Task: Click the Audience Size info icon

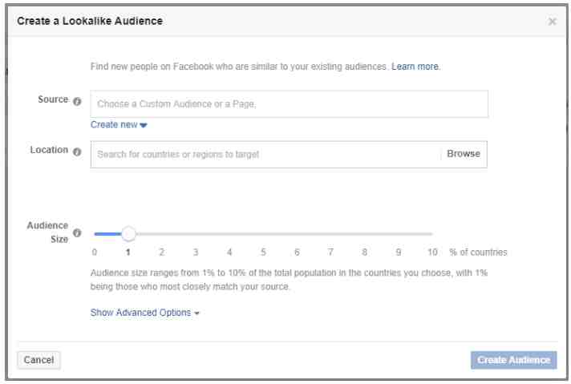Action: tap(77, 233)
